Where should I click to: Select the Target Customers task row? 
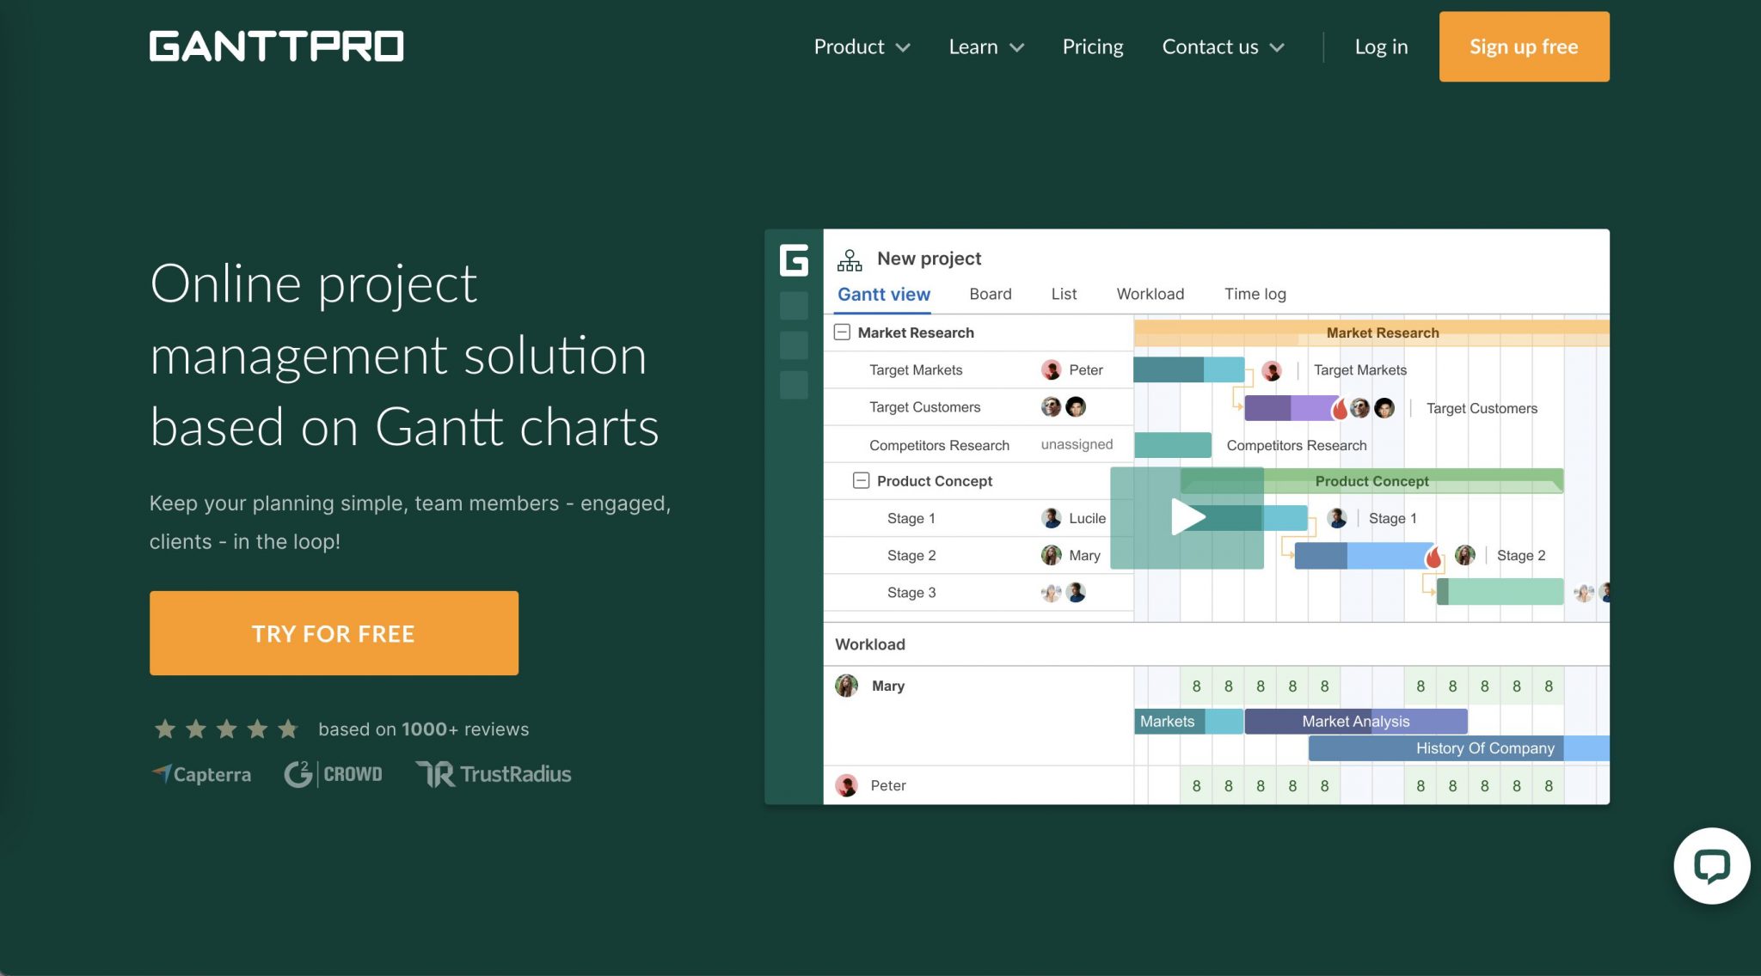(979, 407)
